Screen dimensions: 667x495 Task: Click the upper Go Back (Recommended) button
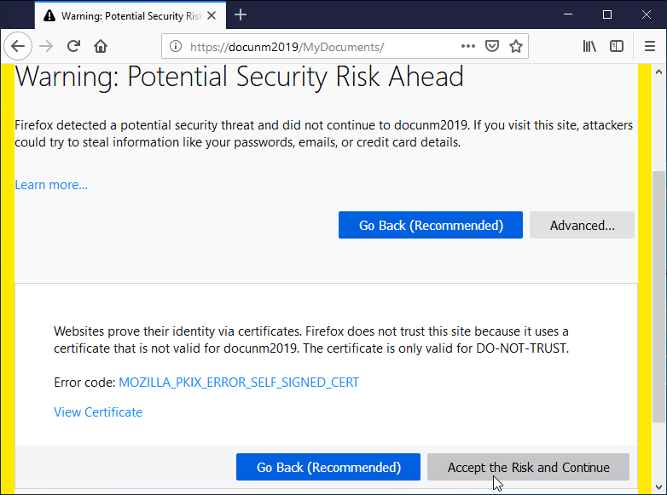click(x=430, y=226)
